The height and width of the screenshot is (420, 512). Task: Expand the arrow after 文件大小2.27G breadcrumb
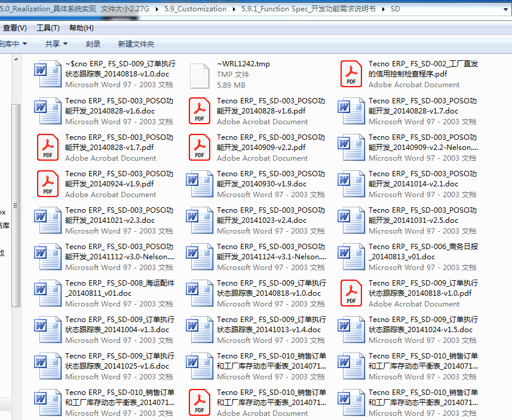[157, 9]
